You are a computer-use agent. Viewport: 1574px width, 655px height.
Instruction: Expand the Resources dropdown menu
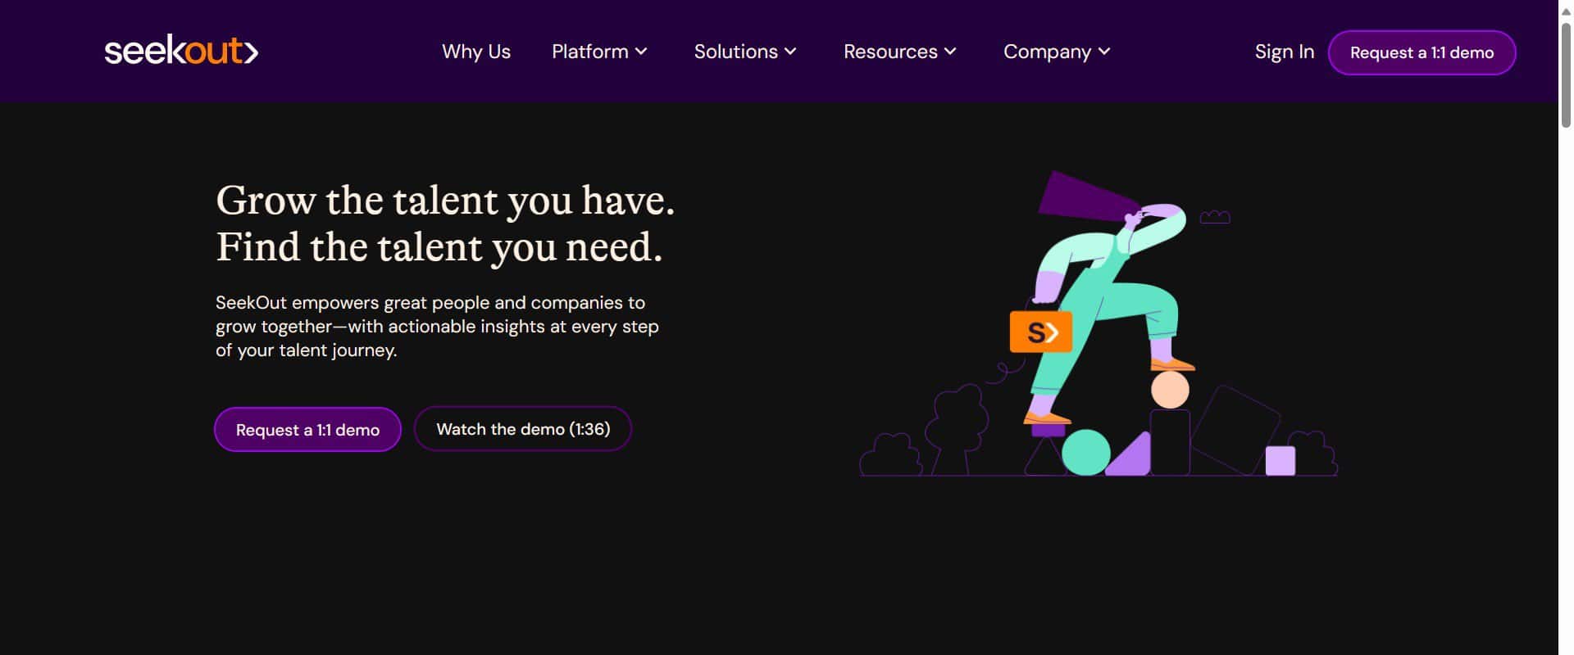tap(900, 52)
